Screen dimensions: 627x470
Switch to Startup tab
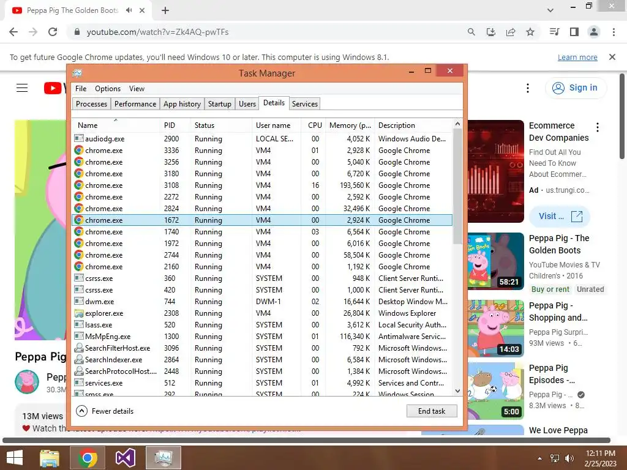click(x=220, y=104)
